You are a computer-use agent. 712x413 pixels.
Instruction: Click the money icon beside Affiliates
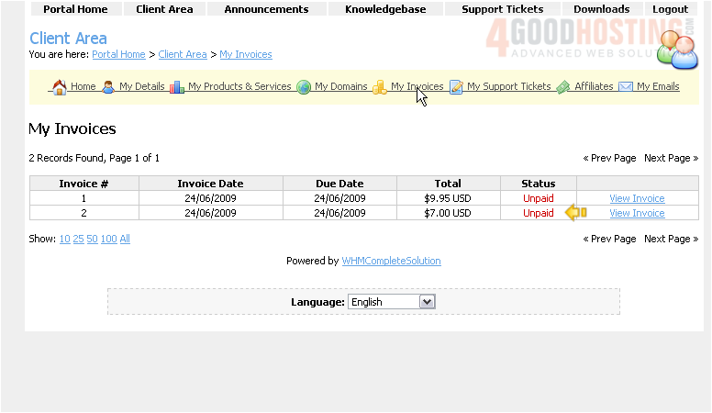coord(563,87)
